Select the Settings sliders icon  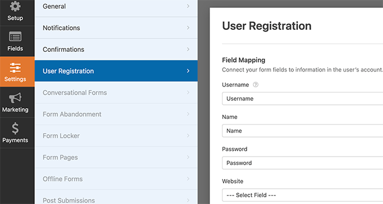click(15, 68)
